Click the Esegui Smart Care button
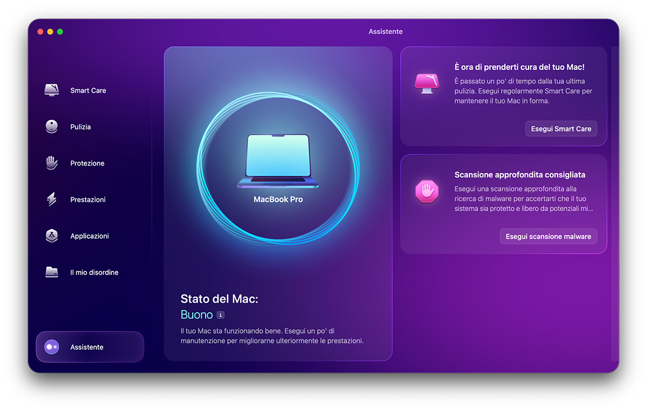The image size is (646, 409). 561,129
